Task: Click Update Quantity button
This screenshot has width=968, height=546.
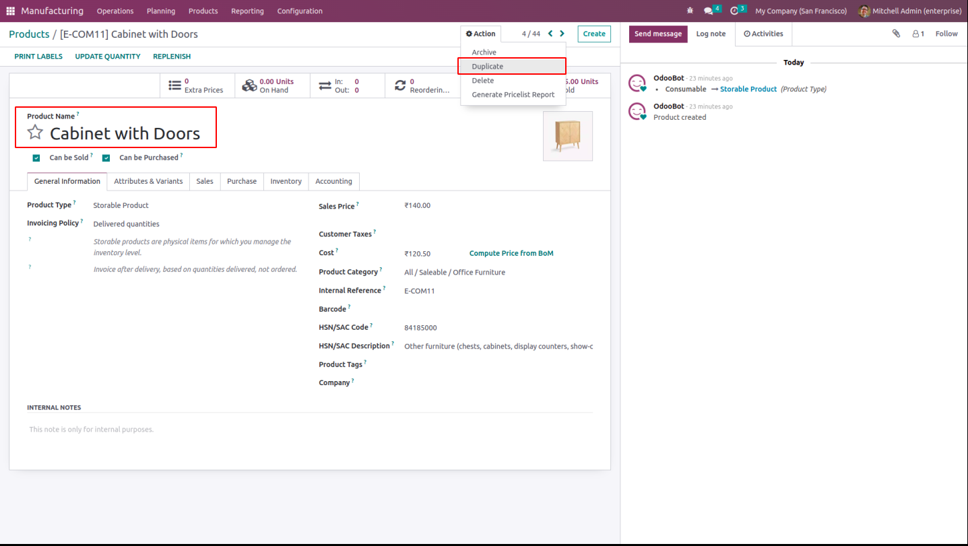Action: (x=108, y=57)
